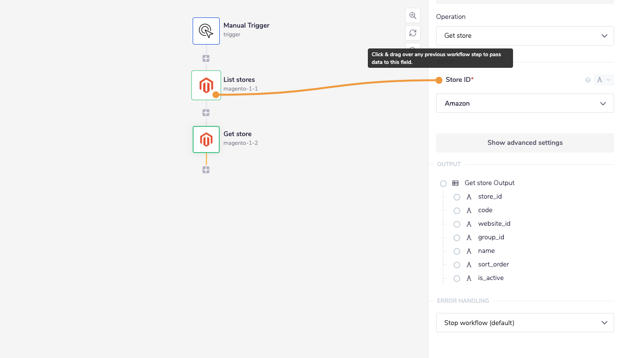This screenshot has height=358, width=620.
Task: Open the Get store Magento step icon
Action: (x=206, y=139)
